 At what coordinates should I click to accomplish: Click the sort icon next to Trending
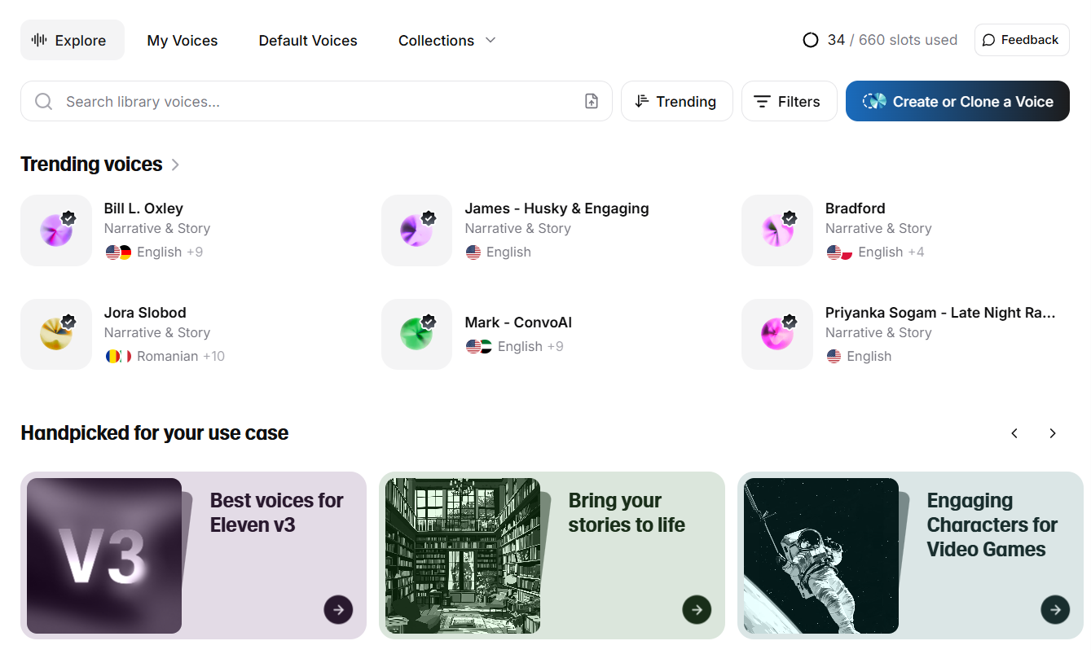[640, 101]
